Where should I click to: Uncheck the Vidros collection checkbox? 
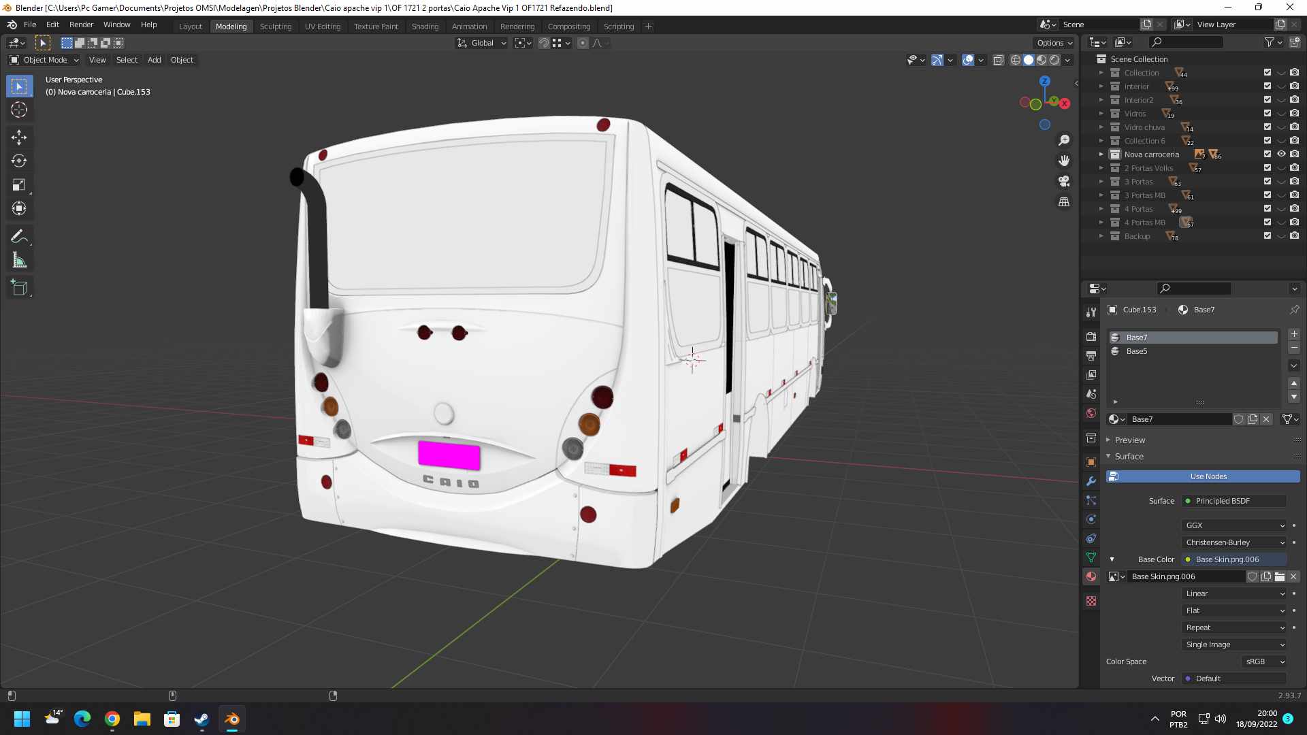tap(1268, 114)
